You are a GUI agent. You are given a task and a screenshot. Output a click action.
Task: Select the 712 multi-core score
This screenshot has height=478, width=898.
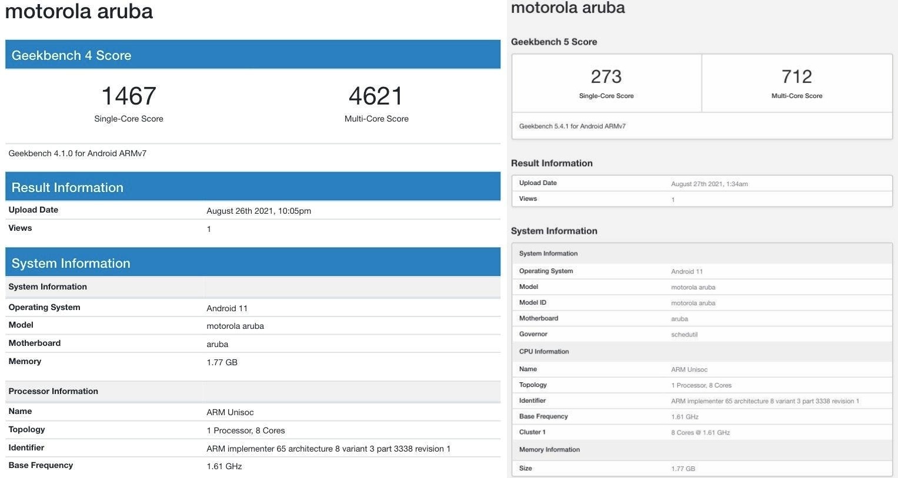[796, 77]
